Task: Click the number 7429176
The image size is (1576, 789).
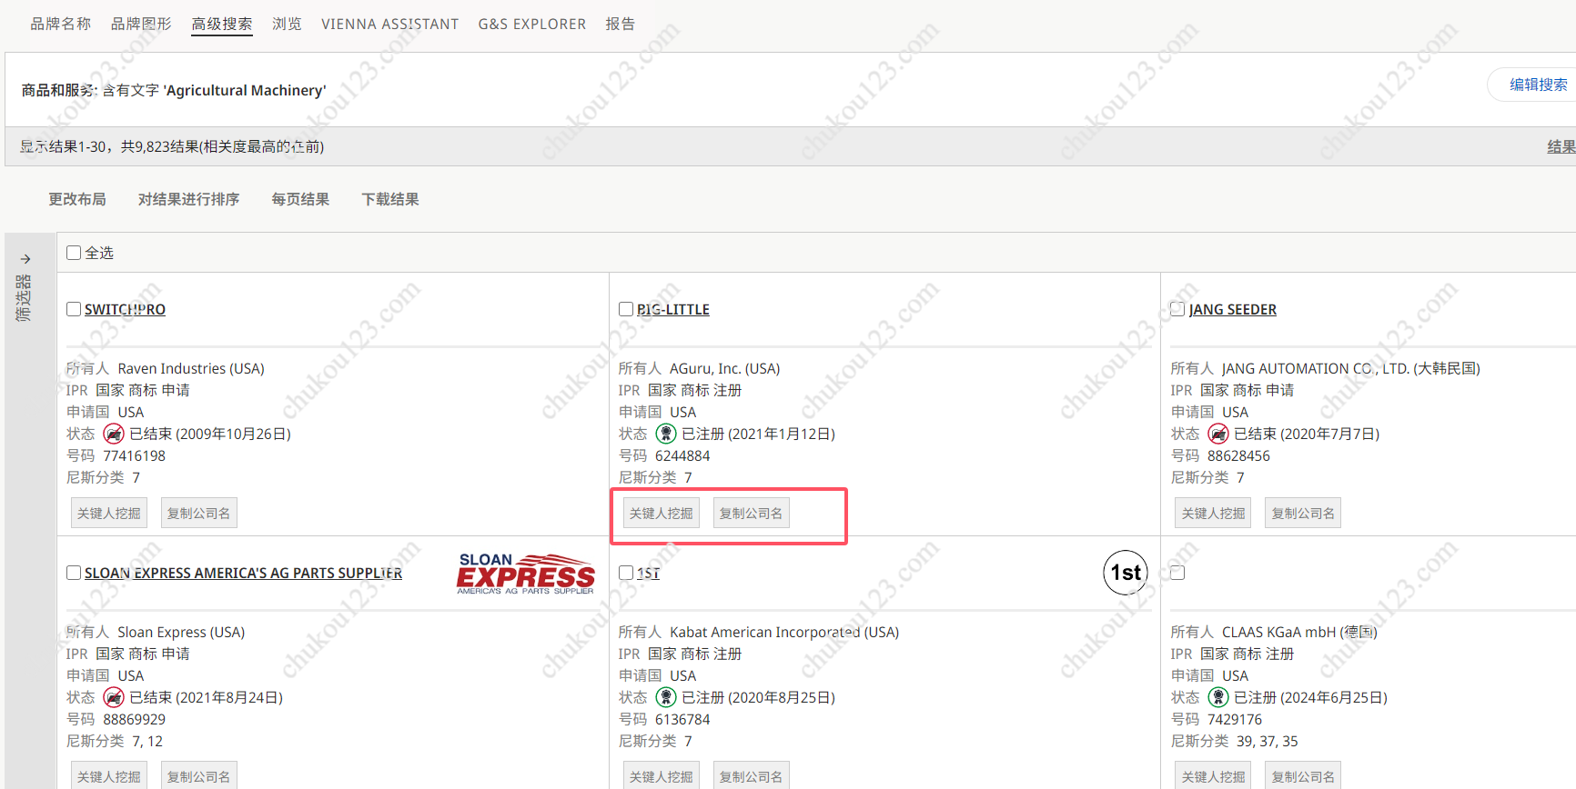Action: pos(1235,719)
